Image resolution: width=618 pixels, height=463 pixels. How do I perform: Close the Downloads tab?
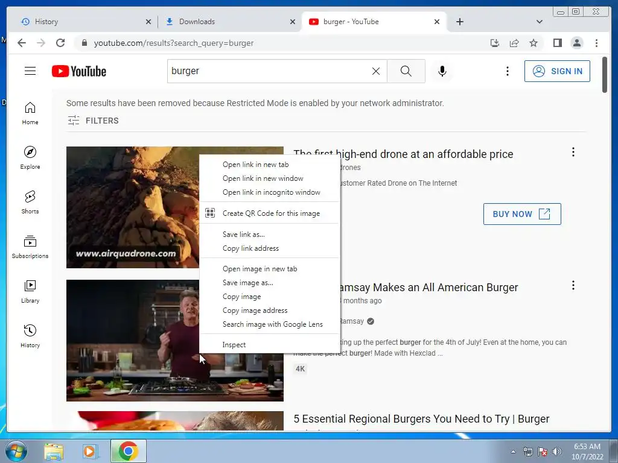pos(293,22)
